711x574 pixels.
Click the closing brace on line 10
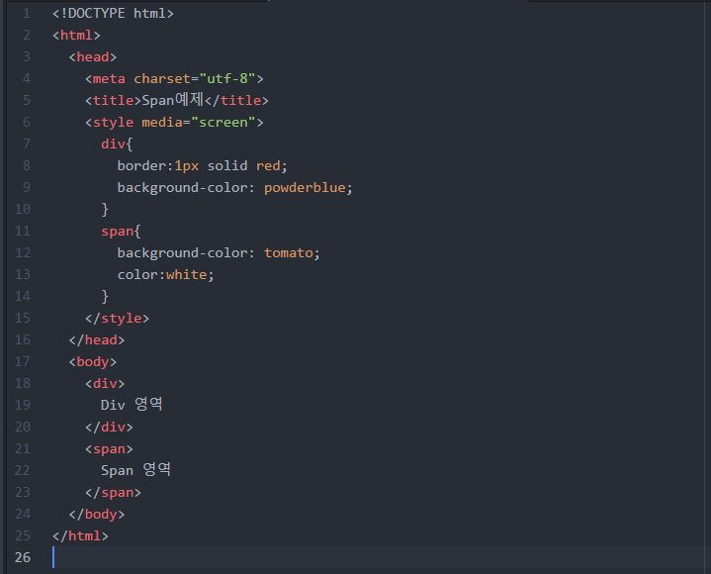[x=105, y=209]
